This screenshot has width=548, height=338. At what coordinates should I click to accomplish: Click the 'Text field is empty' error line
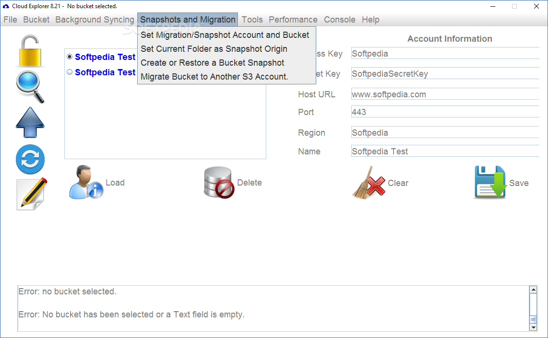pos(131,315)
